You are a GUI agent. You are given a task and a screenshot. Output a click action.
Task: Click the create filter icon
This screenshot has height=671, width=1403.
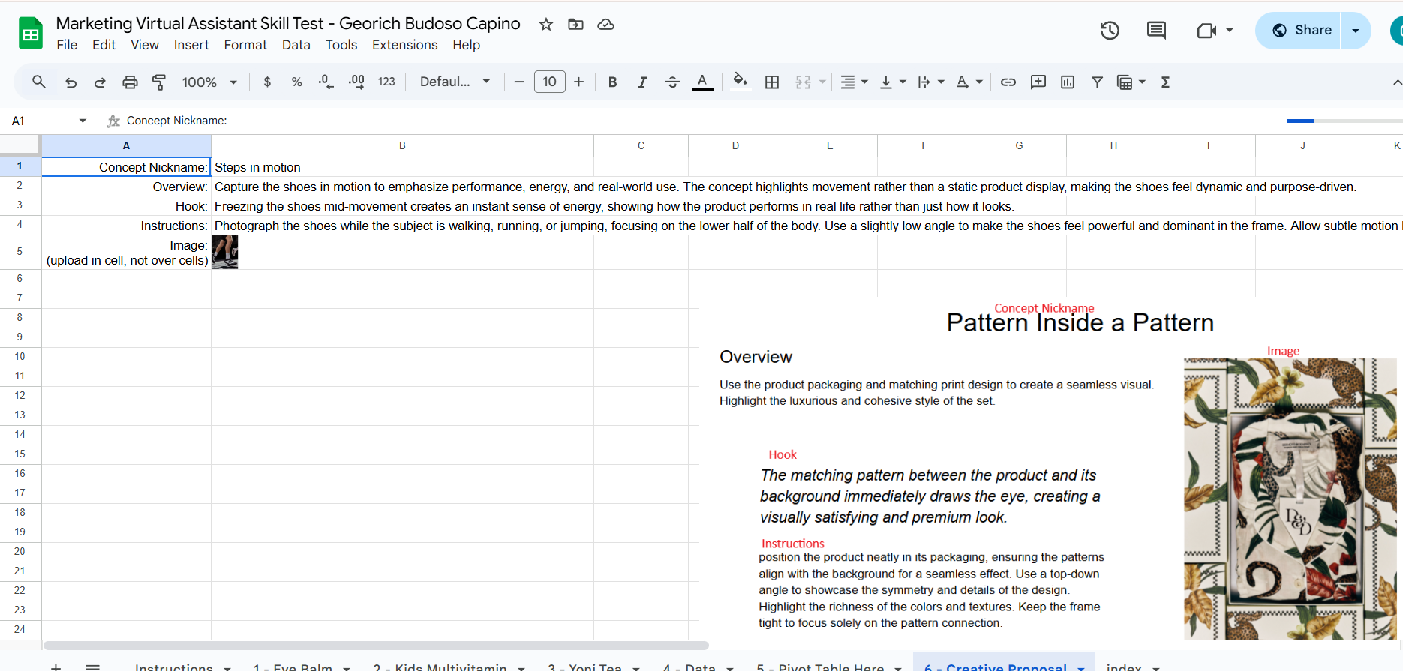[1097, 82]
